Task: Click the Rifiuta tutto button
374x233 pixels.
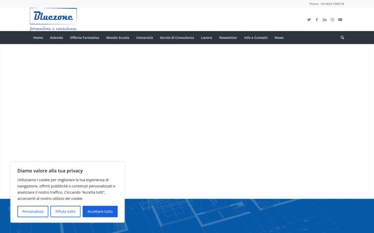Action: (x=65, y=211)
